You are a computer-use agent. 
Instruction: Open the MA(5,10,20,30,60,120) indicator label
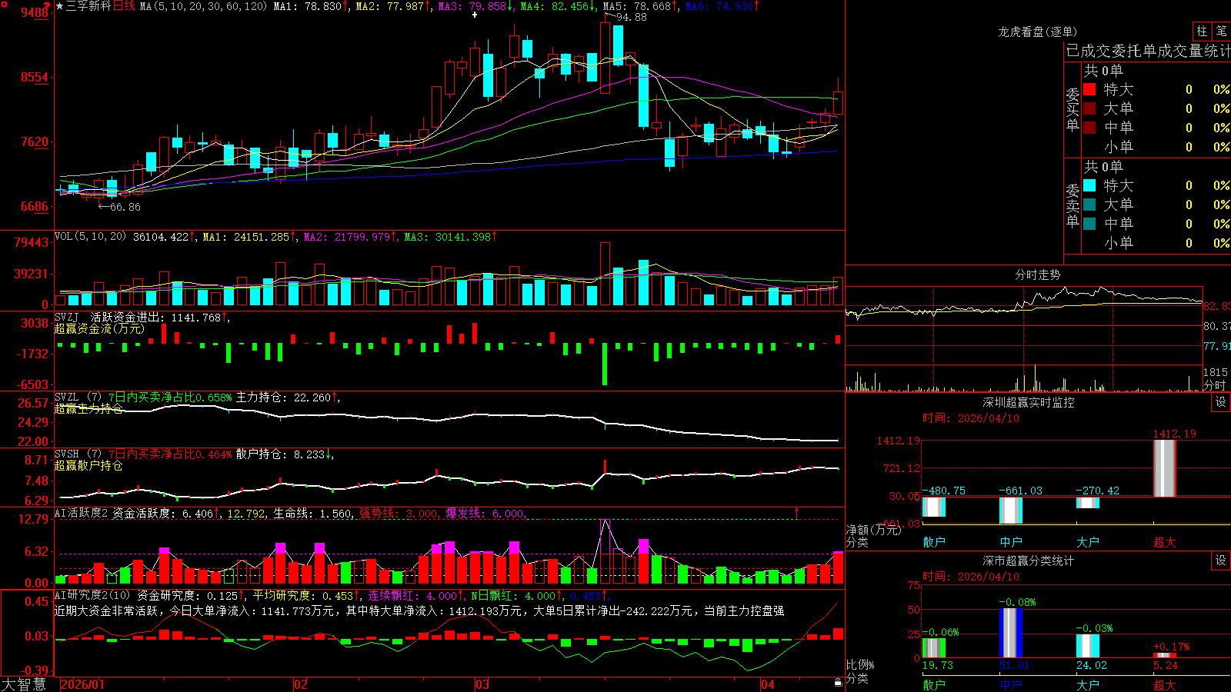coord(203,6)
